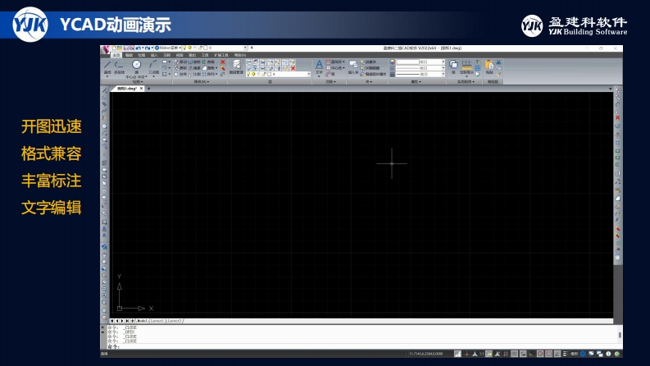Click the color wheel icon in Properties panel

pos(392,62)
